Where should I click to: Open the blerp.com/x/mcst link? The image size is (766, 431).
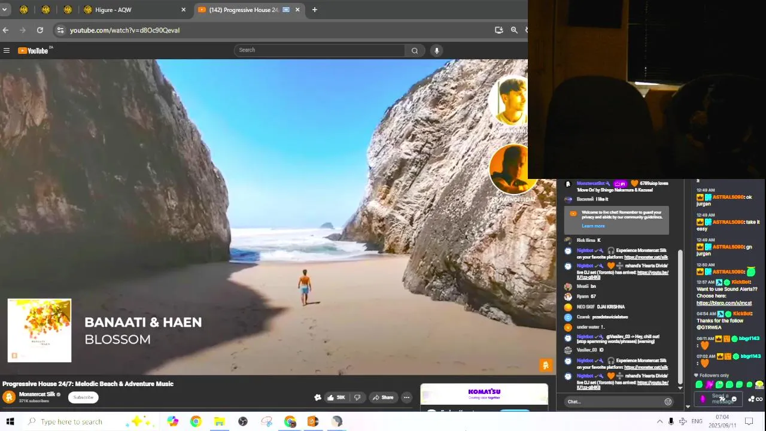point(724,303)
